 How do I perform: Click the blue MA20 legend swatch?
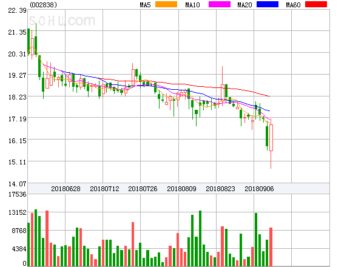(x=268, y=4)
